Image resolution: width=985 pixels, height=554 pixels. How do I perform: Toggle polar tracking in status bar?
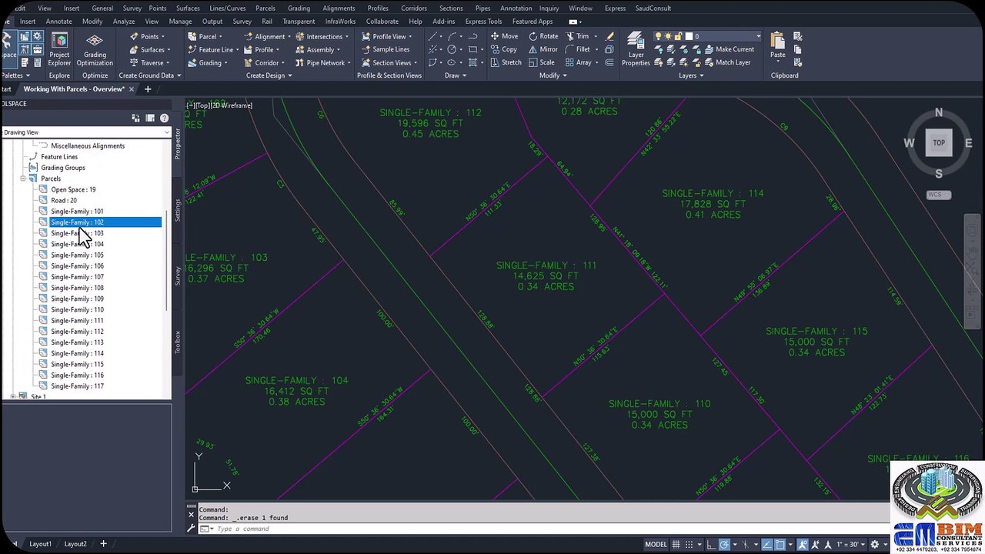(724, 545)
